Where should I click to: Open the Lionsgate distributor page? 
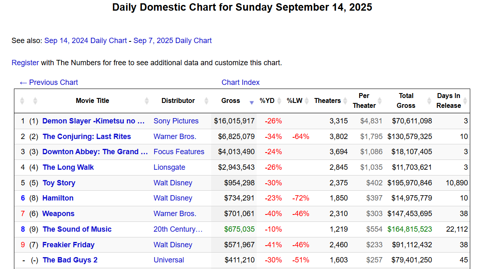169,167
